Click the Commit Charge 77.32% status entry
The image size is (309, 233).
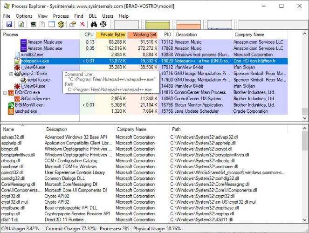pos(71,229)
